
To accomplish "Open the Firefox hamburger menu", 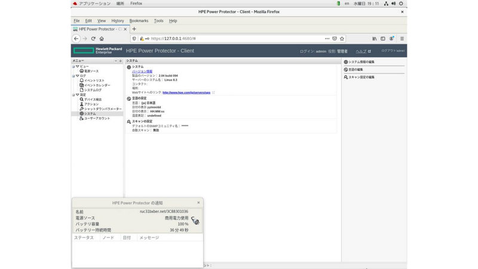I will click(402, 39).
